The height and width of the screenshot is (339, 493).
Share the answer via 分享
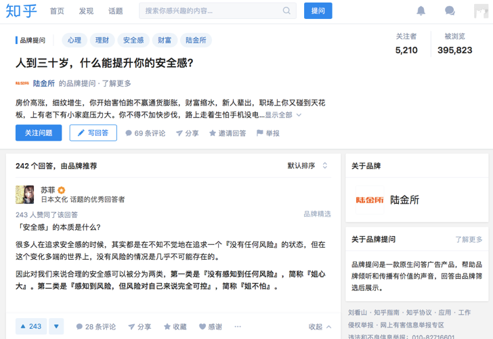(140, 327)
